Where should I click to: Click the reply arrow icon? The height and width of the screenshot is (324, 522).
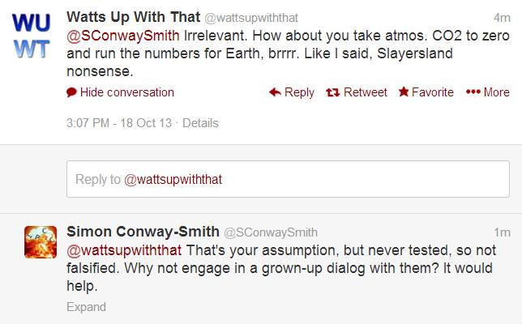275,92
